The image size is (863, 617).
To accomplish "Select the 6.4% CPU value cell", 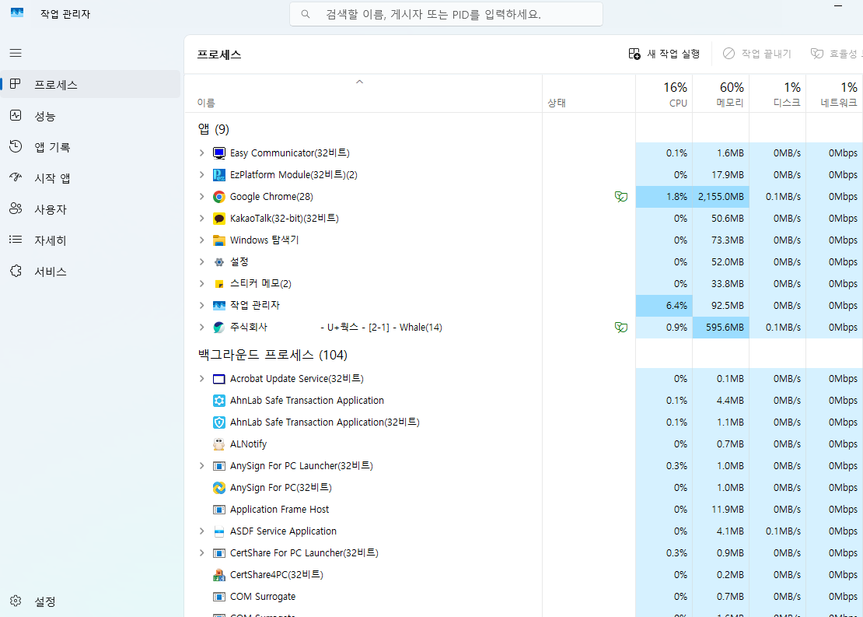I will click(664, 306).
